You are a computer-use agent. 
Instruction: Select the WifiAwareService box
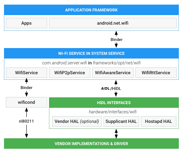(x=113, y=73)
